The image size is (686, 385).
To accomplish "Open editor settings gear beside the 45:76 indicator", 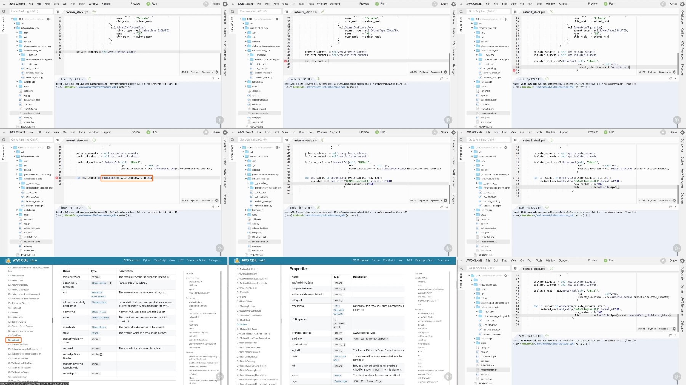I will (674, 72).
